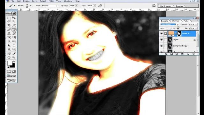Switch to the Channels tab
This screenshot has height=115, width=204.
click(176, 21)
